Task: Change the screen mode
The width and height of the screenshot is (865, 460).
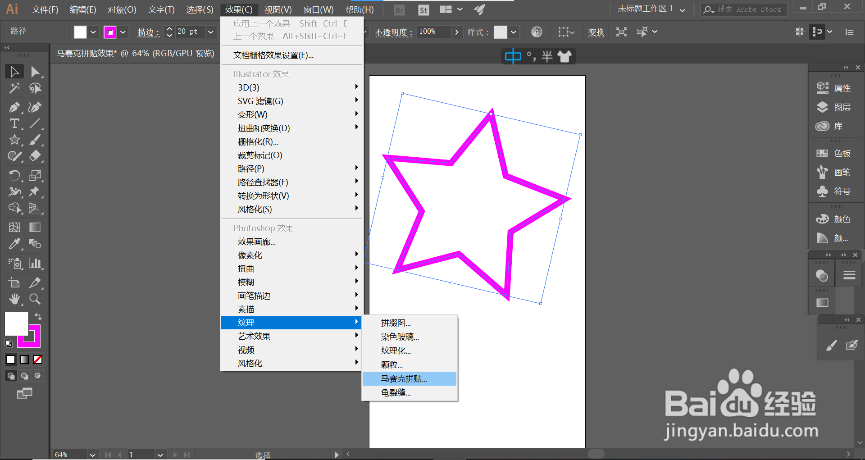Action: coord(24,393)
